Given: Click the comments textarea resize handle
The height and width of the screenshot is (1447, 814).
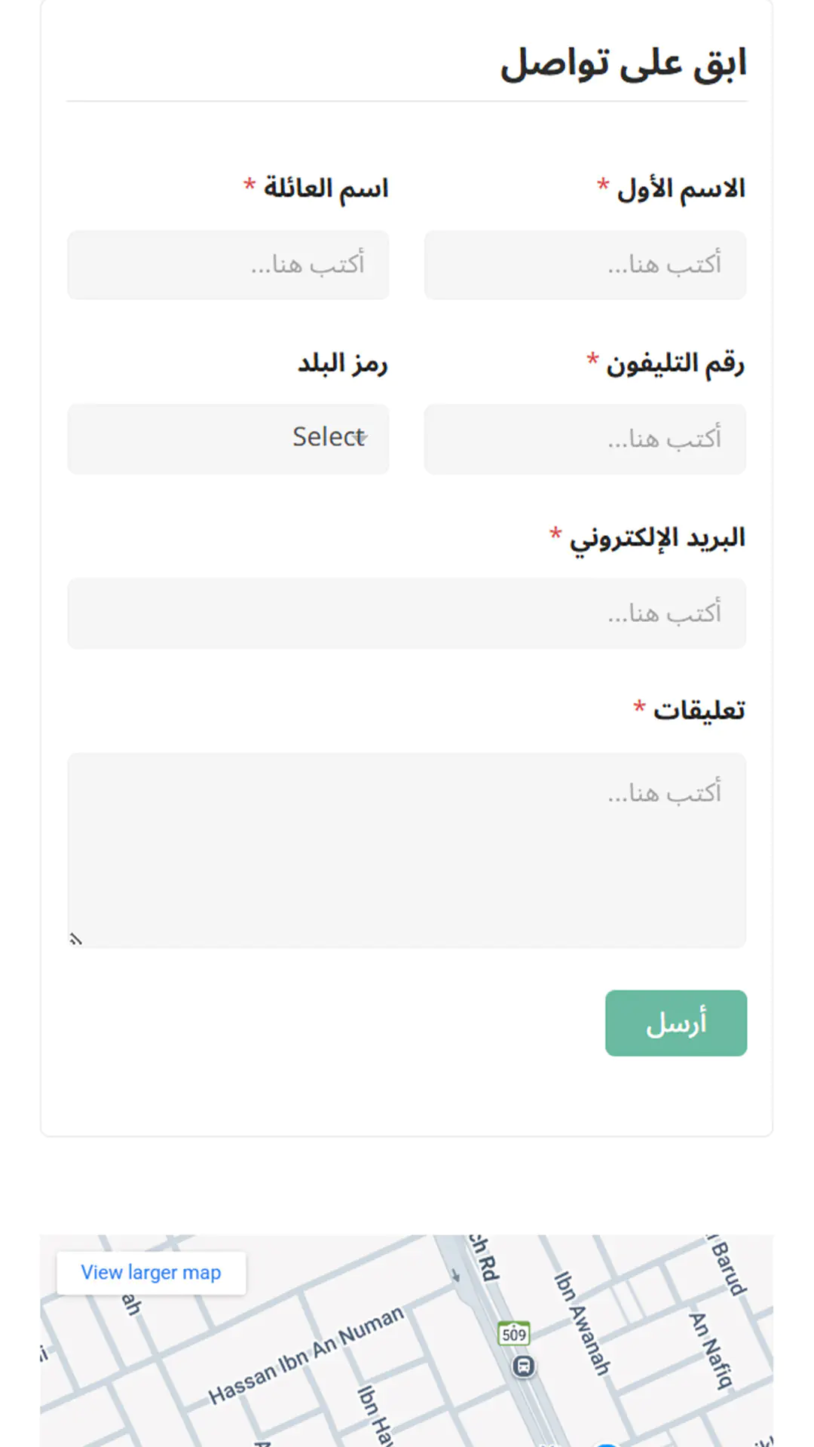Looking at the screenshot, I should 75,939.
